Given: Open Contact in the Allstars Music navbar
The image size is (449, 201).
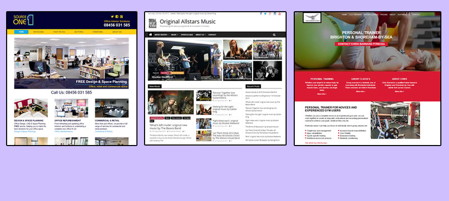Looking at the screenshot, I should click(212, 35).
